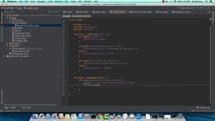The width and height of the screenshot is (215, 121).
Task: Open Finder from the dock
Action: click(x=35, y=116)
